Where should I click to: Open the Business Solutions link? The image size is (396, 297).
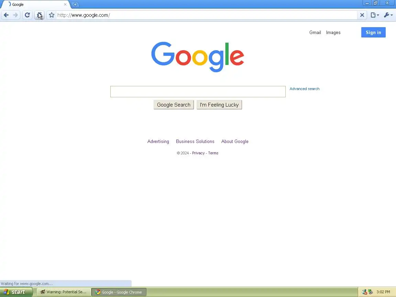point(195,141)
